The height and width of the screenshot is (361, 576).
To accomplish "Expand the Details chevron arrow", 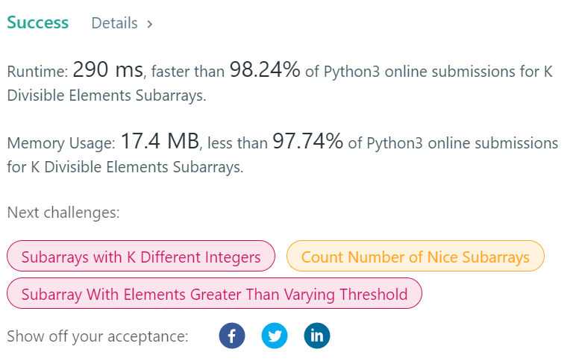I will point(150,24).
